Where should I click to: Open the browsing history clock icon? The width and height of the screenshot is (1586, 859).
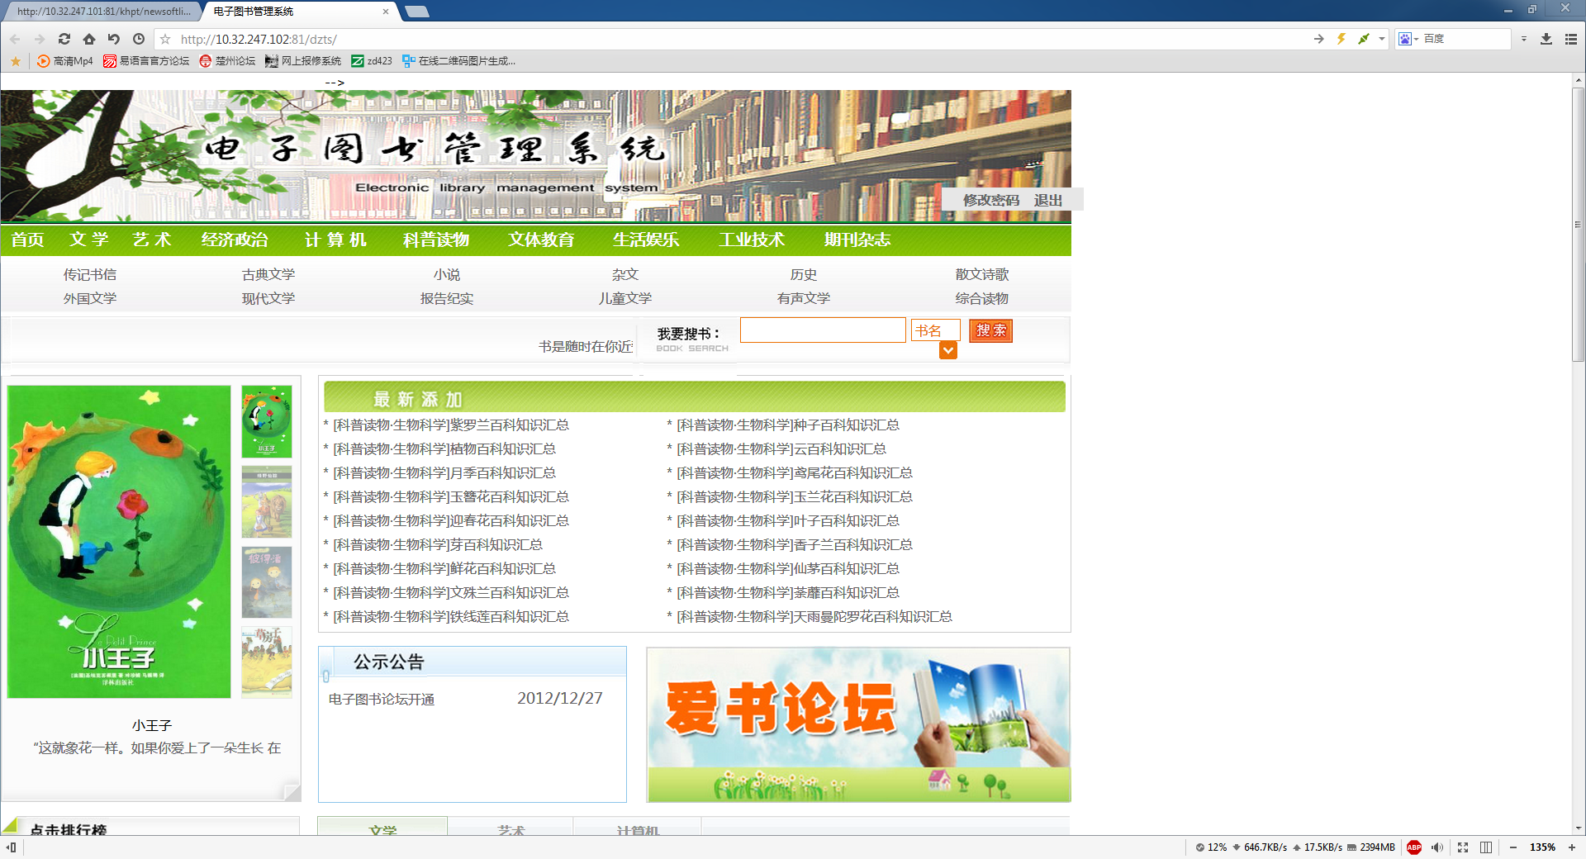tap(139, 39)
